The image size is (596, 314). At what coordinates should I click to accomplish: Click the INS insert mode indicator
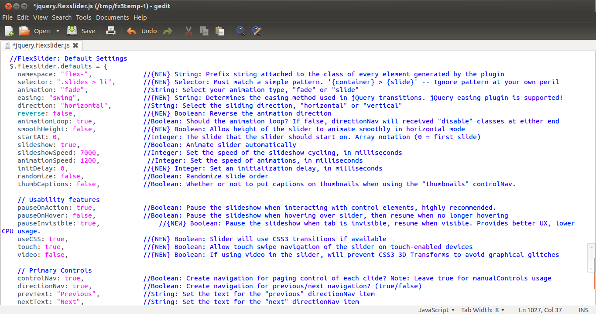click(x=583, y=310)
